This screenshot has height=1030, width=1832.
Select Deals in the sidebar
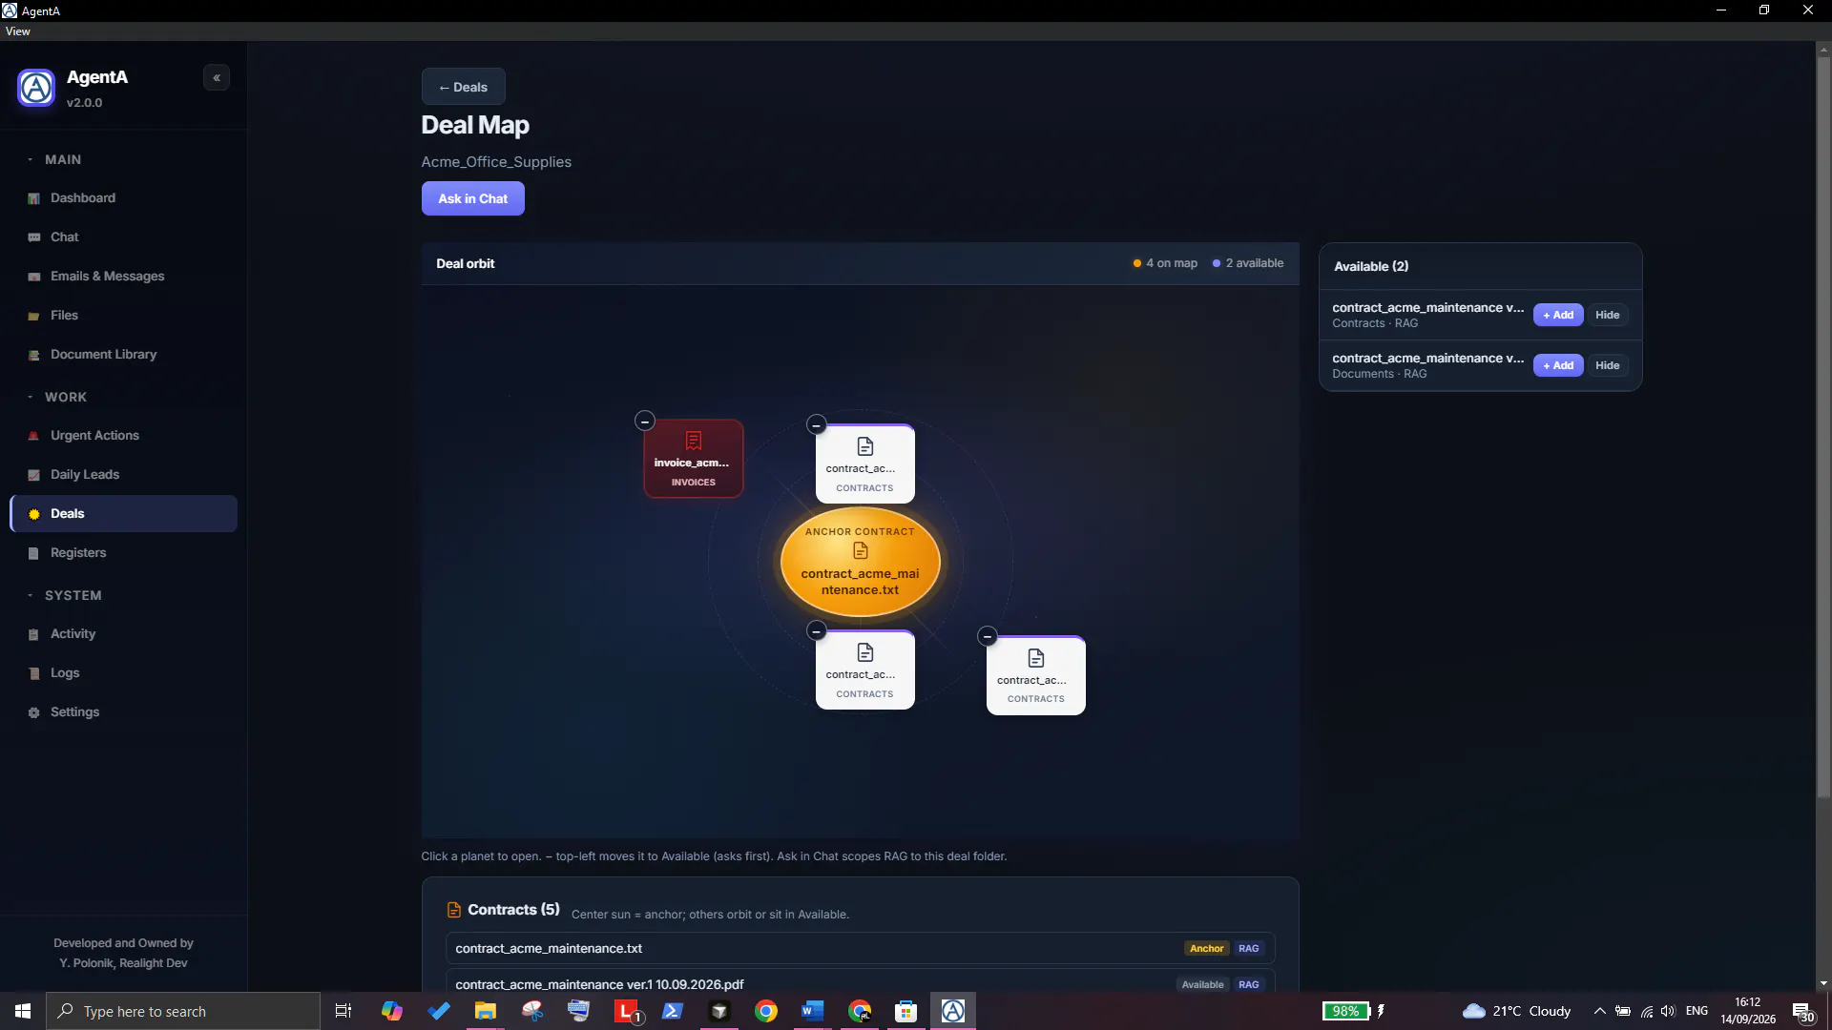click(123, 514)
